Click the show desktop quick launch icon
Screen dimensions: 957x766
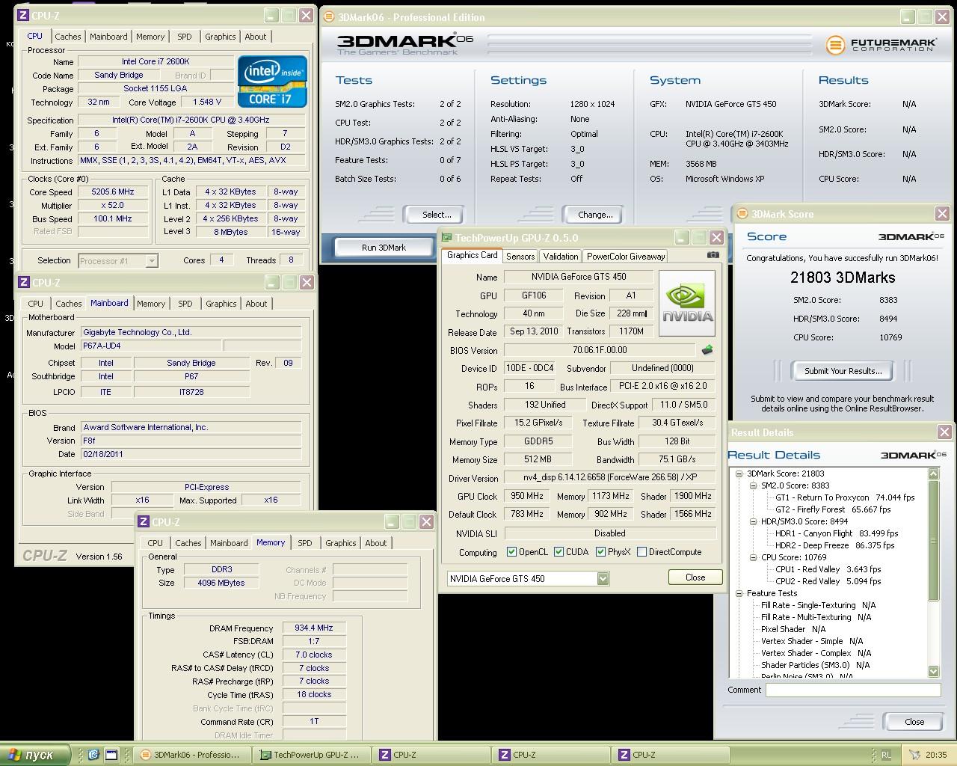[x=111, y=755]
